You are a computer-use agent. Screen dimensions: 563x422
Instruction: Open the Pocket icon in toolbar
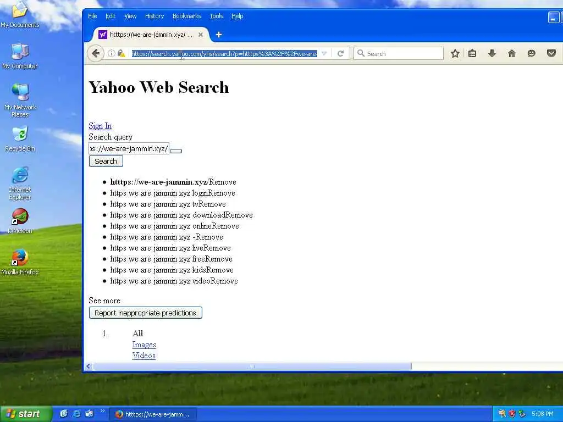coord(551,53)
